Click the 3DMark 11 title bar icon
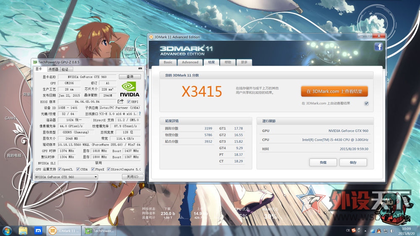 [x=151, y=37]
